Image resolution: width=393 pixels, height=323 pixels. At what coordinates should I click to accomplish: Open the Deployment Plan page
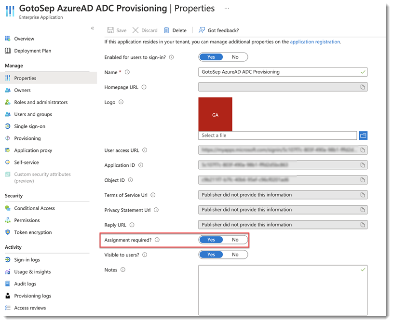33,51
